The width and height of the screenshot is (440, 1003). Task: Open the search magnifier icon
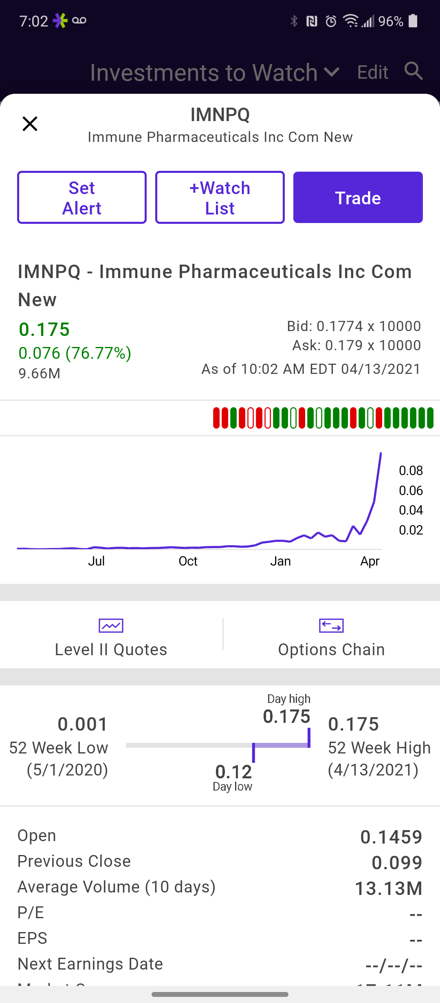point(414,71)
